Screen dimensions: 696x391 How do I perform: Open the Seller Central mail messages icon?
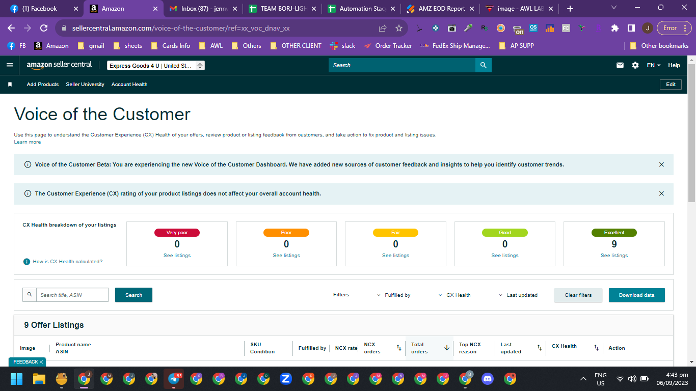(620, 65)
